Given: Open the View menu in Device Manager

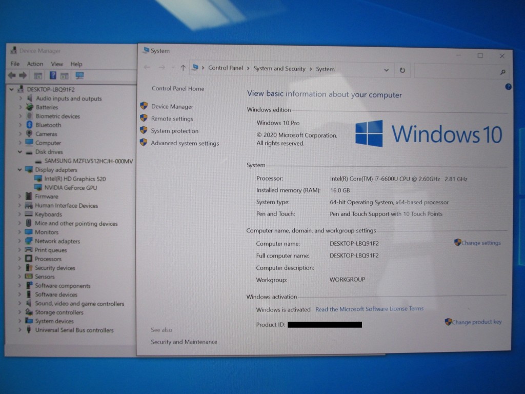Looking at the screenshot, I should [x=56, y=64].
